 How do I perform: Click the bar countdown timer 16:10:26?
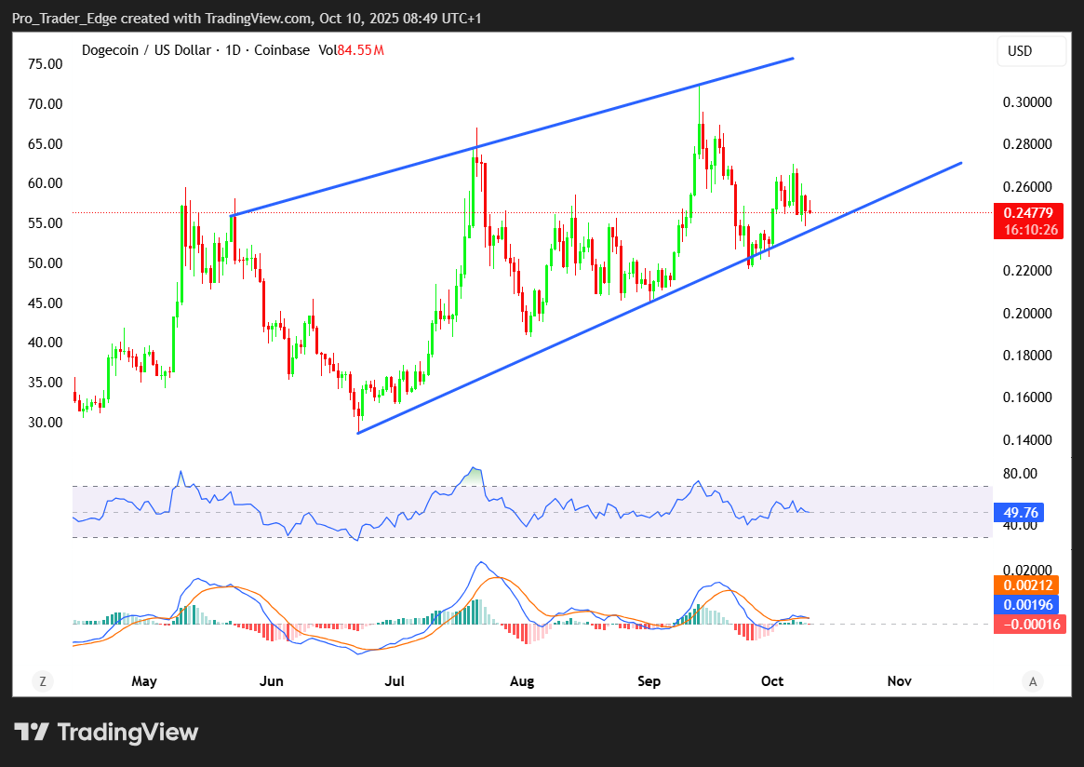(x=1027, y=230)
